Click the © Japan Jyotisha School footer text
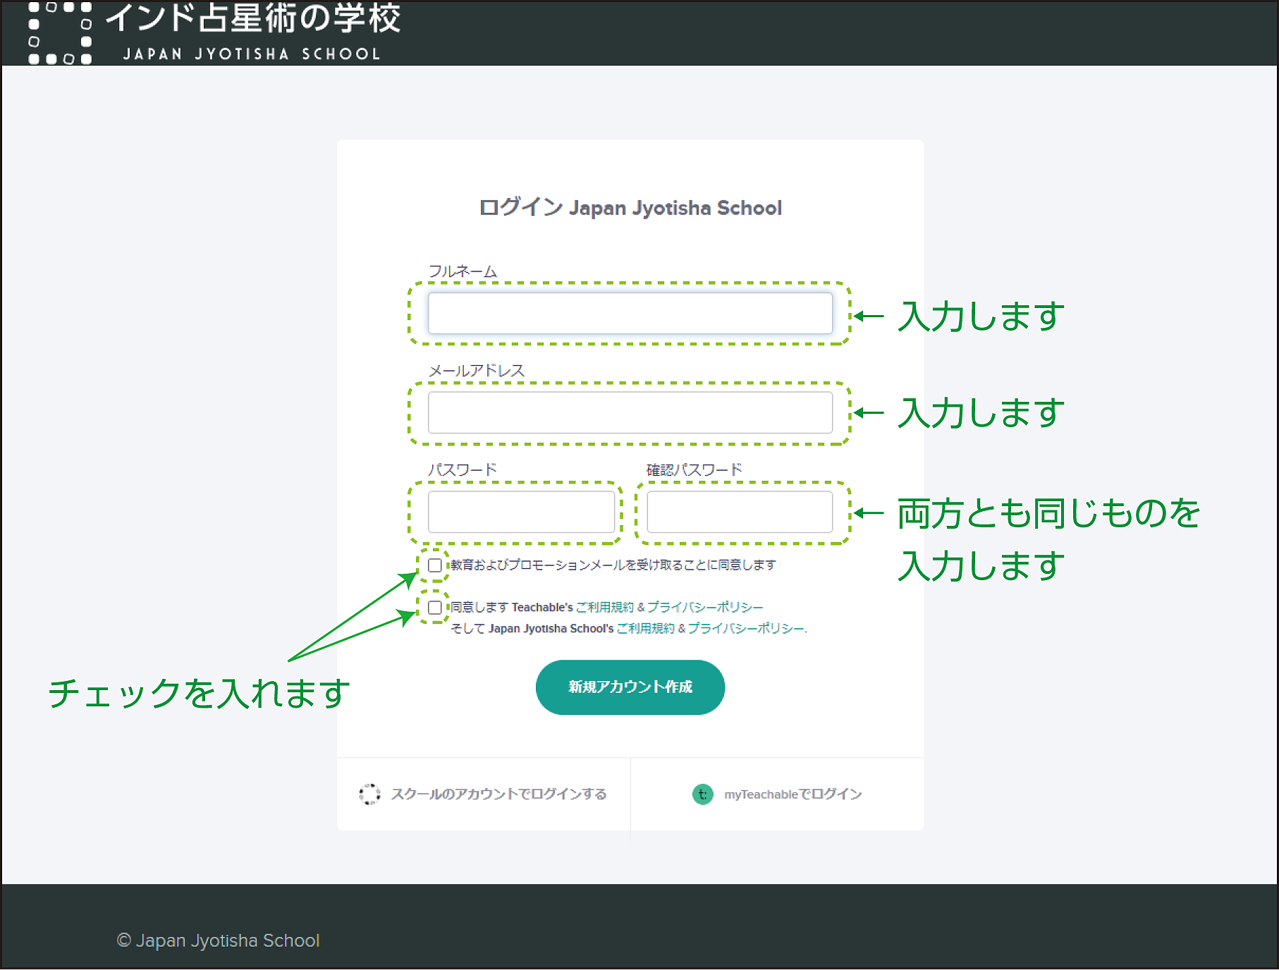Viewport: 1279px width, 970px height. [x=218, y=940]
